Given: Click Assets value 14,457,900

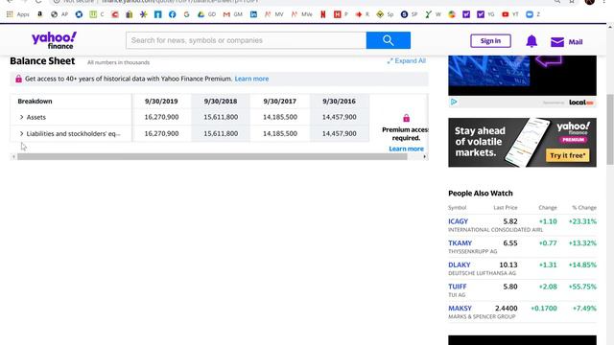Looking at the screenshot, I should (x=339, y=117).
